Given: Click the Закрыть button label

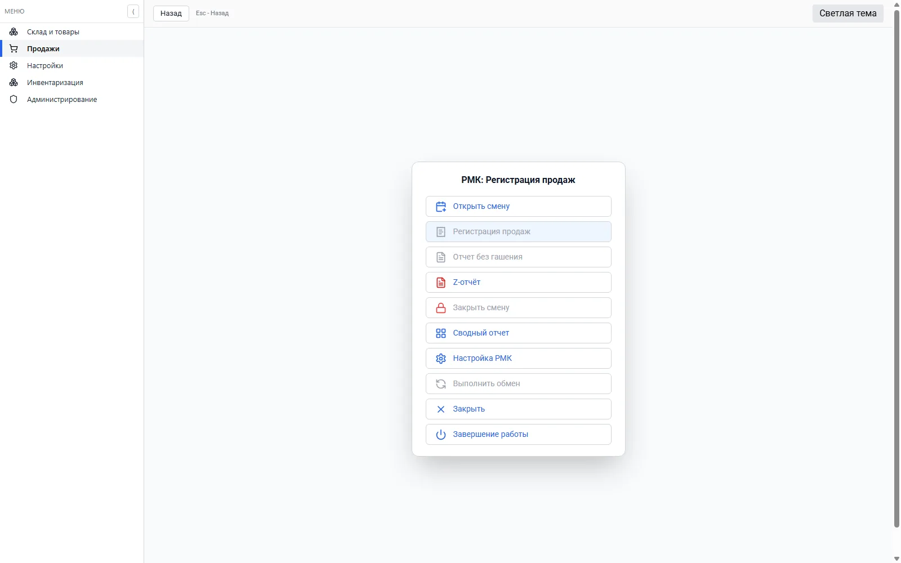Looking at the screenshot, I should (x=469, y=409).
